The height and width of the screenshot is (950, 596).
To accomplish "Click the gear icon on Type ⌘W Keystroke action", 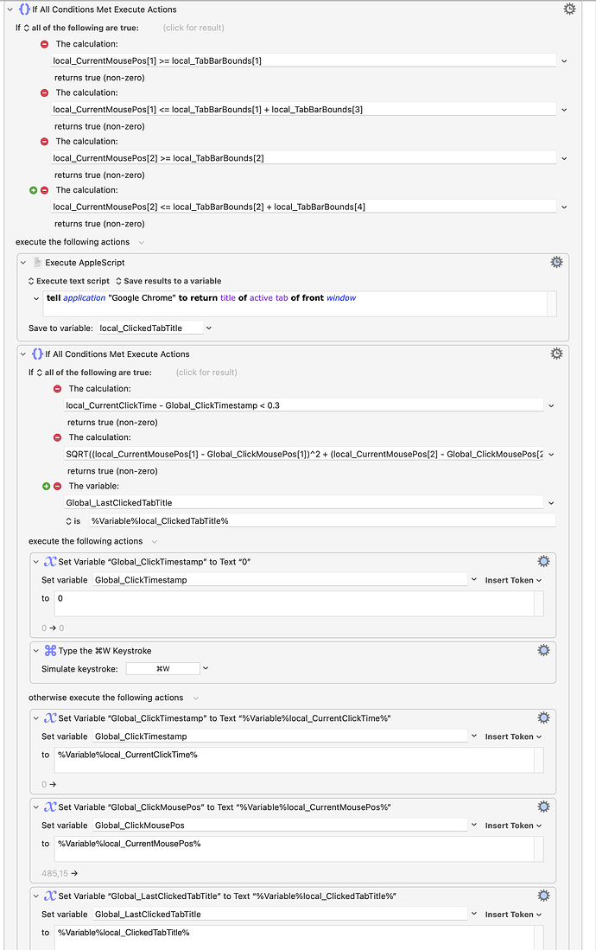I will pyautogui.click(x=543, y=650).
